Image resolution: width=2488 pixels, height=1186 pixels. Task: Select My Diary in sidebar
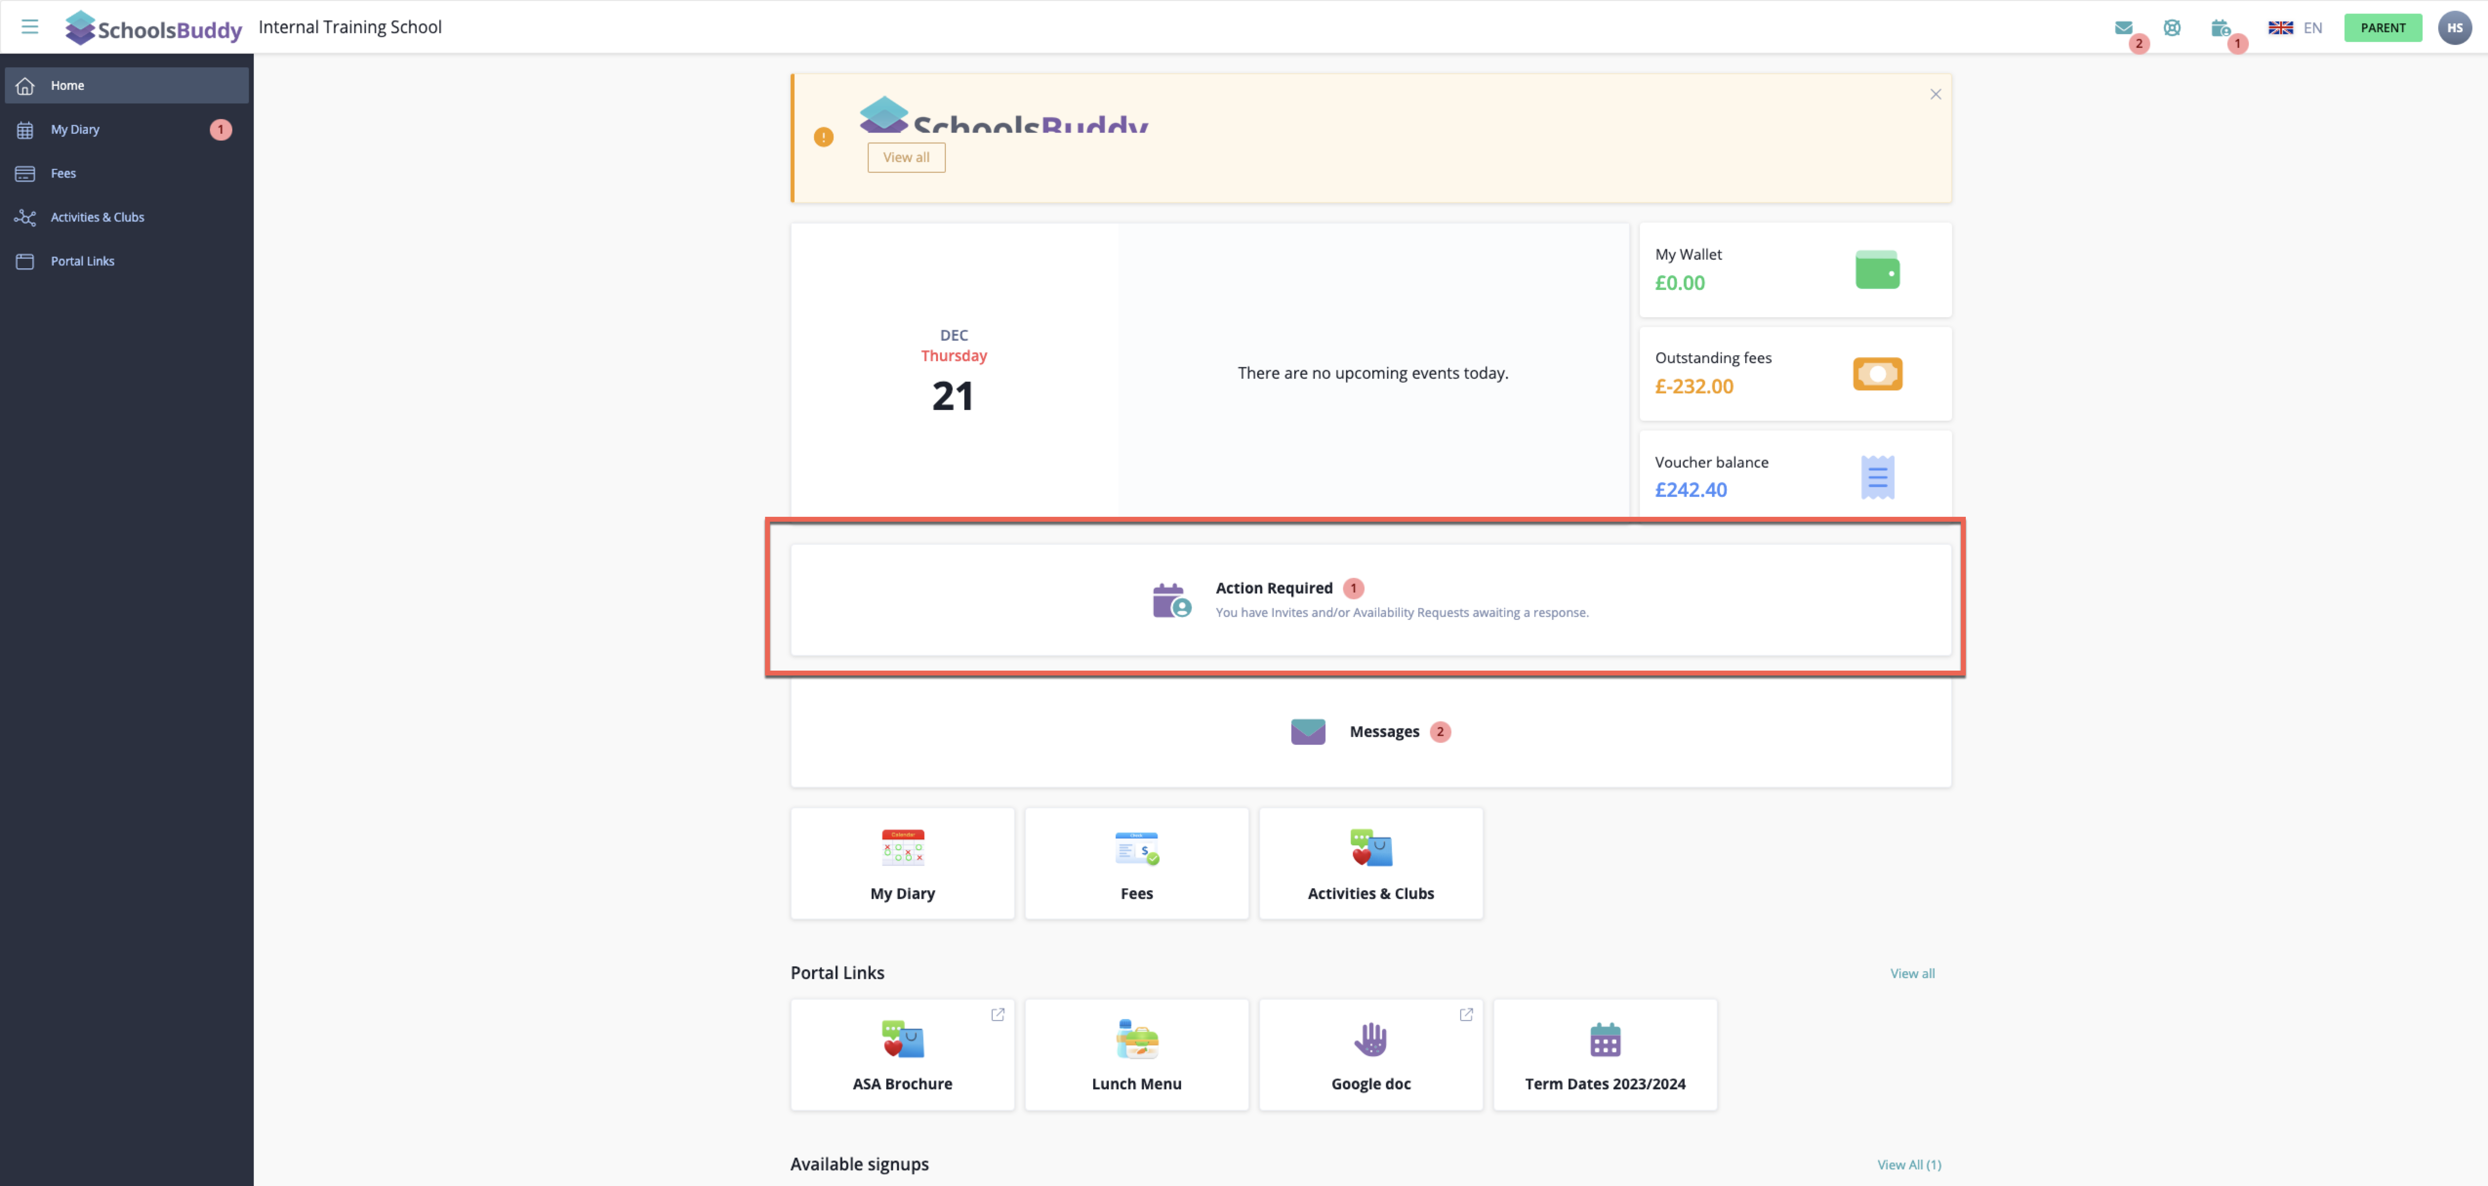pos(75,129)
